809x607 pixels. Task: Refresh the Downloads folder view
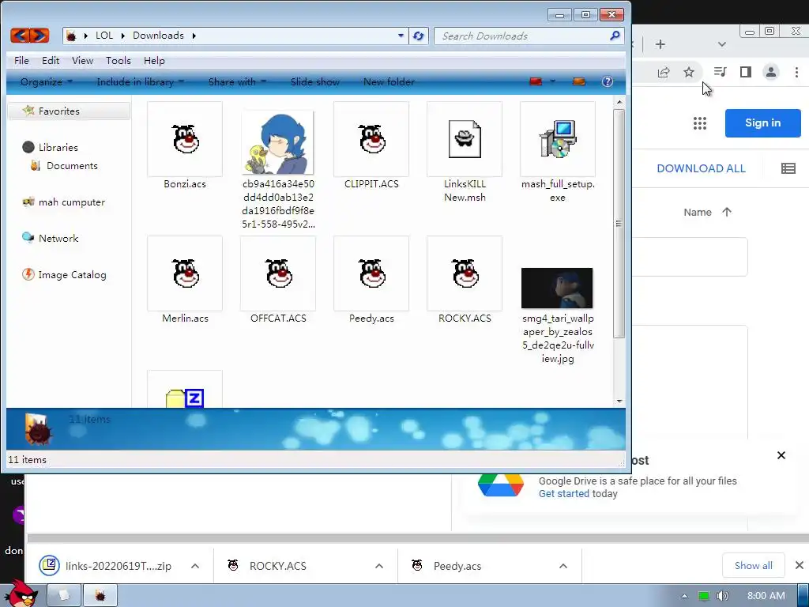coord(419,36)
